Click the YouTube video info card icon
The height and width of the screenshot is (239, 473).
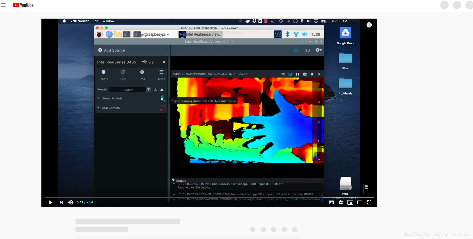click(x=369, y=25)
